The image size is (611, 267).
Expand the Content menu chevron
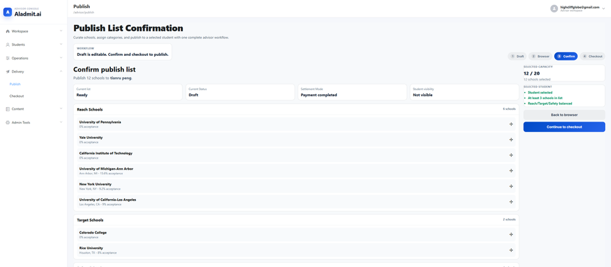click(x=61, y=109)
